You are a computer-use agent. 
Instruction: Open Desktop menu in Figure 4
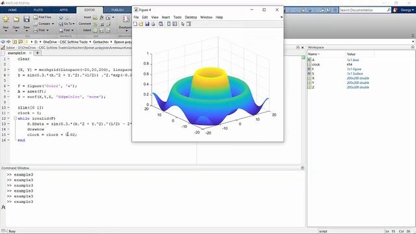tap(191, 18)
